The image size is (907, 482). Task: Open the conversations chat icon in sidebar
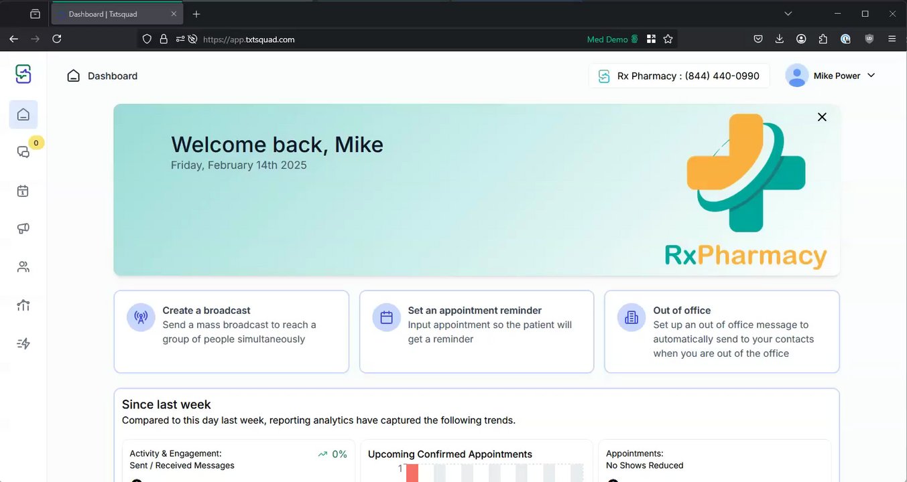coord(23,153)
